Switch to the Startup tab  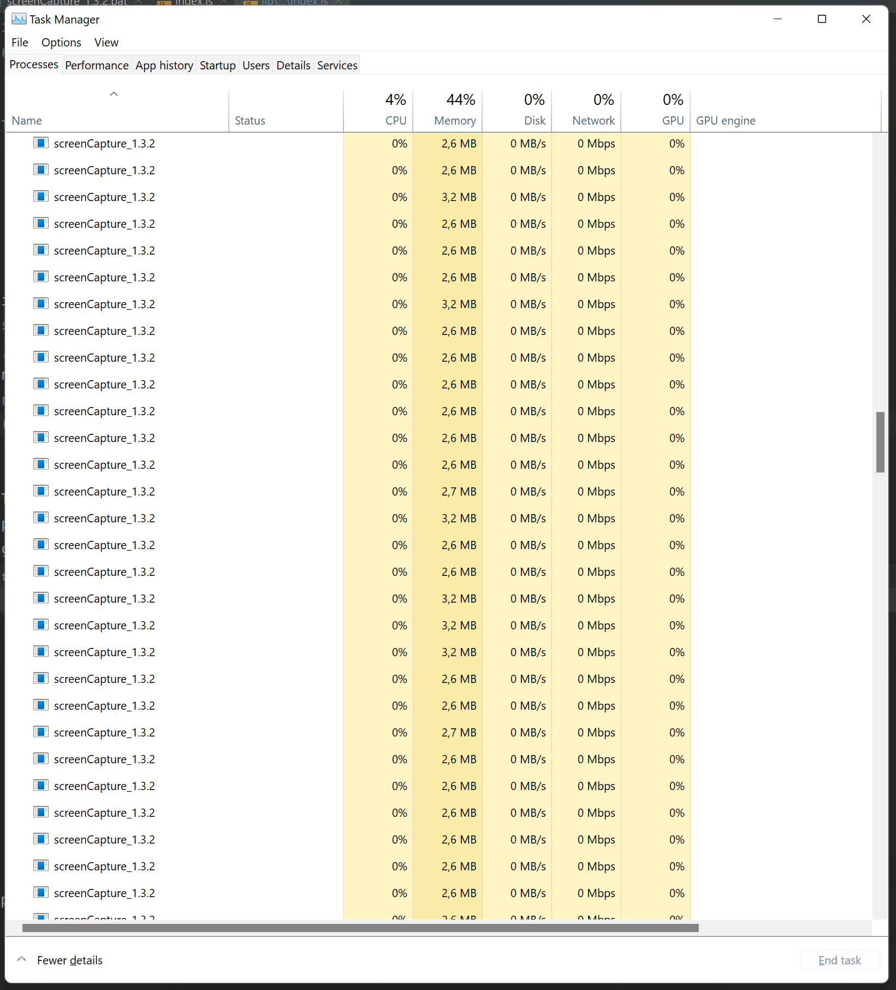coord(217,64)
